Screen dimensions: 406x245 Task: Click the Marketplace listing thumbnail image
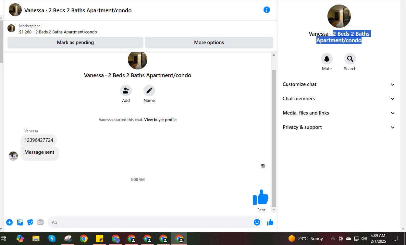tap(11, 28)
